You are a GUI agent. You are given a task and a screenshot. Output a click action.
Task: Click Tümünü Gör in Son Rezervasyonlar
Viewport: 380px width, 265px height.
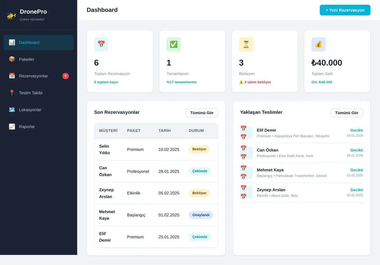pyautogui.click(x=202, y=113)
